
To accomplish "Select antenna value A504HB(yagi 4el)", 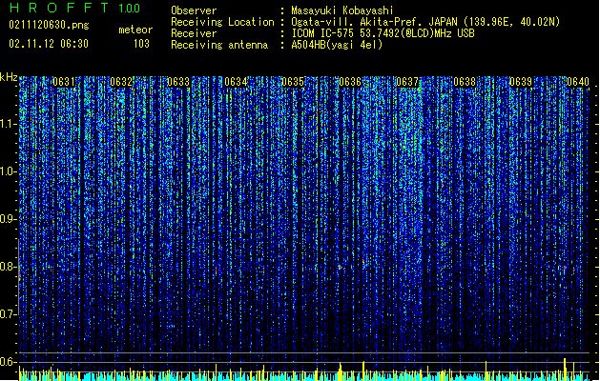I will 337,45.
